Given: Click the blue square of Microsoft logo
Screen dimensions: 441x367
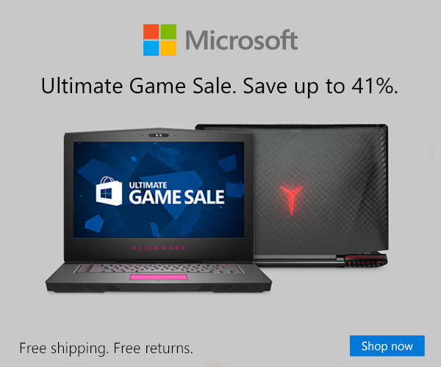Looking at the screenshot, I should (151, 48).
